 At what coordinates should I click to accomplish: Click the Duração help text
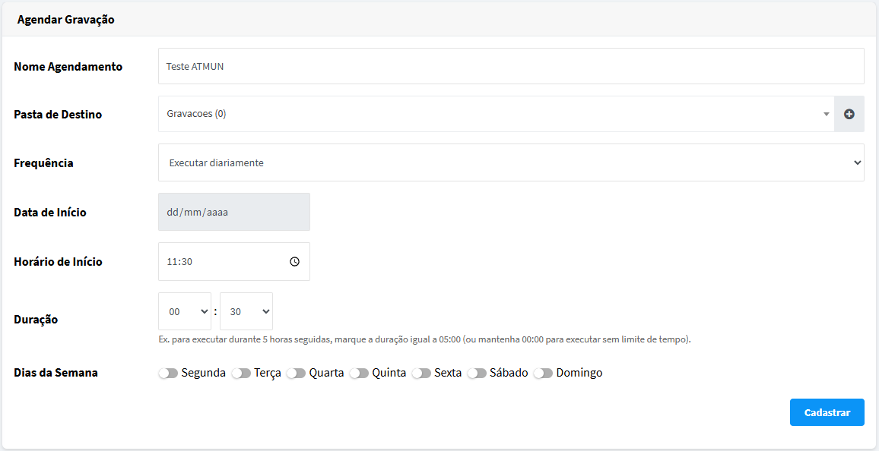tap(424, 339)
